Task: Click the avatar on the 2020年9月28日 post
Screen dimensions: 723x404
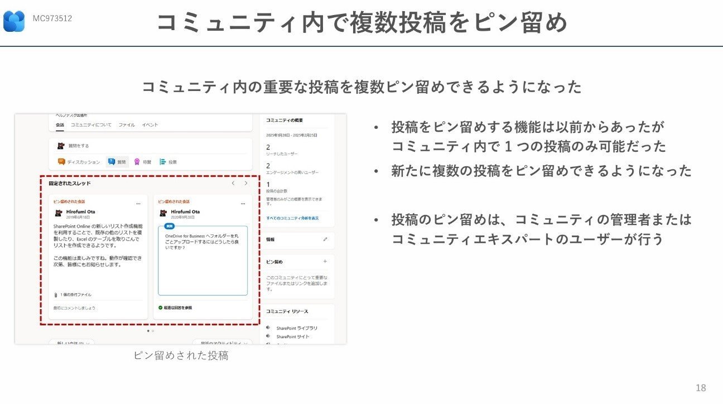Action: point(163,213)
